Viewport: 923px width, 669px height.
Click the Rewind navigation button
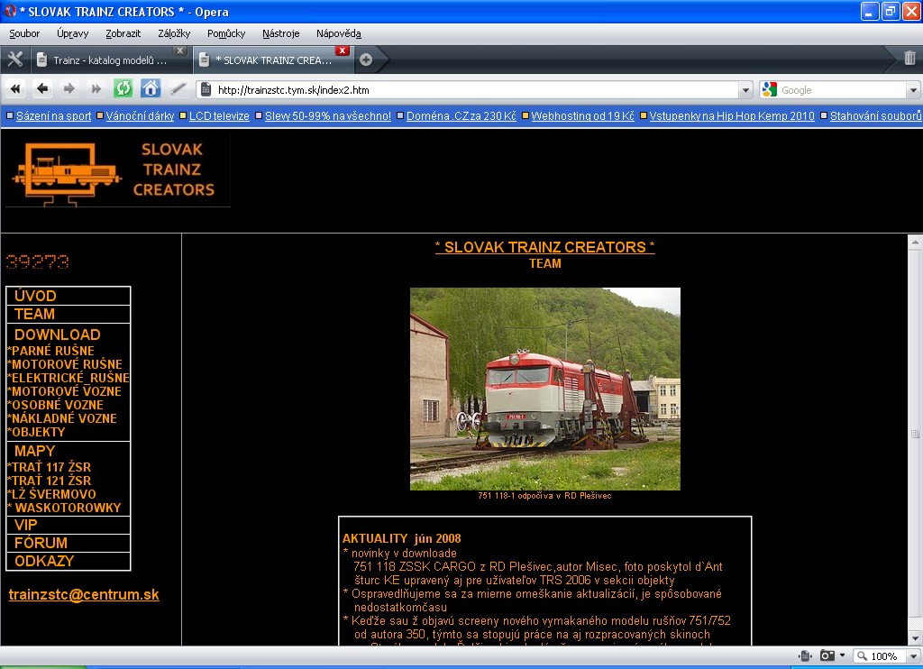pyautogui.click(x=16, y=89)
